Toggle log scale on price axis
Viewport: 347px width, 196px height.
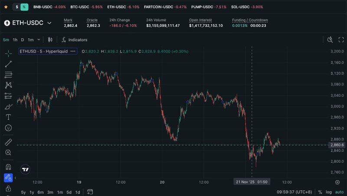point(329,192)
